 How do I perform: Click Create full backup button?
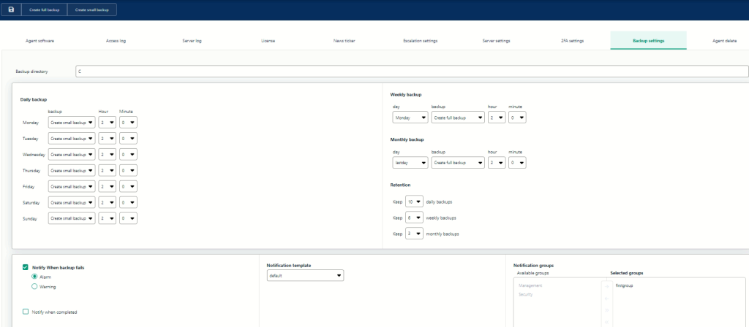[x=45, y=9]
